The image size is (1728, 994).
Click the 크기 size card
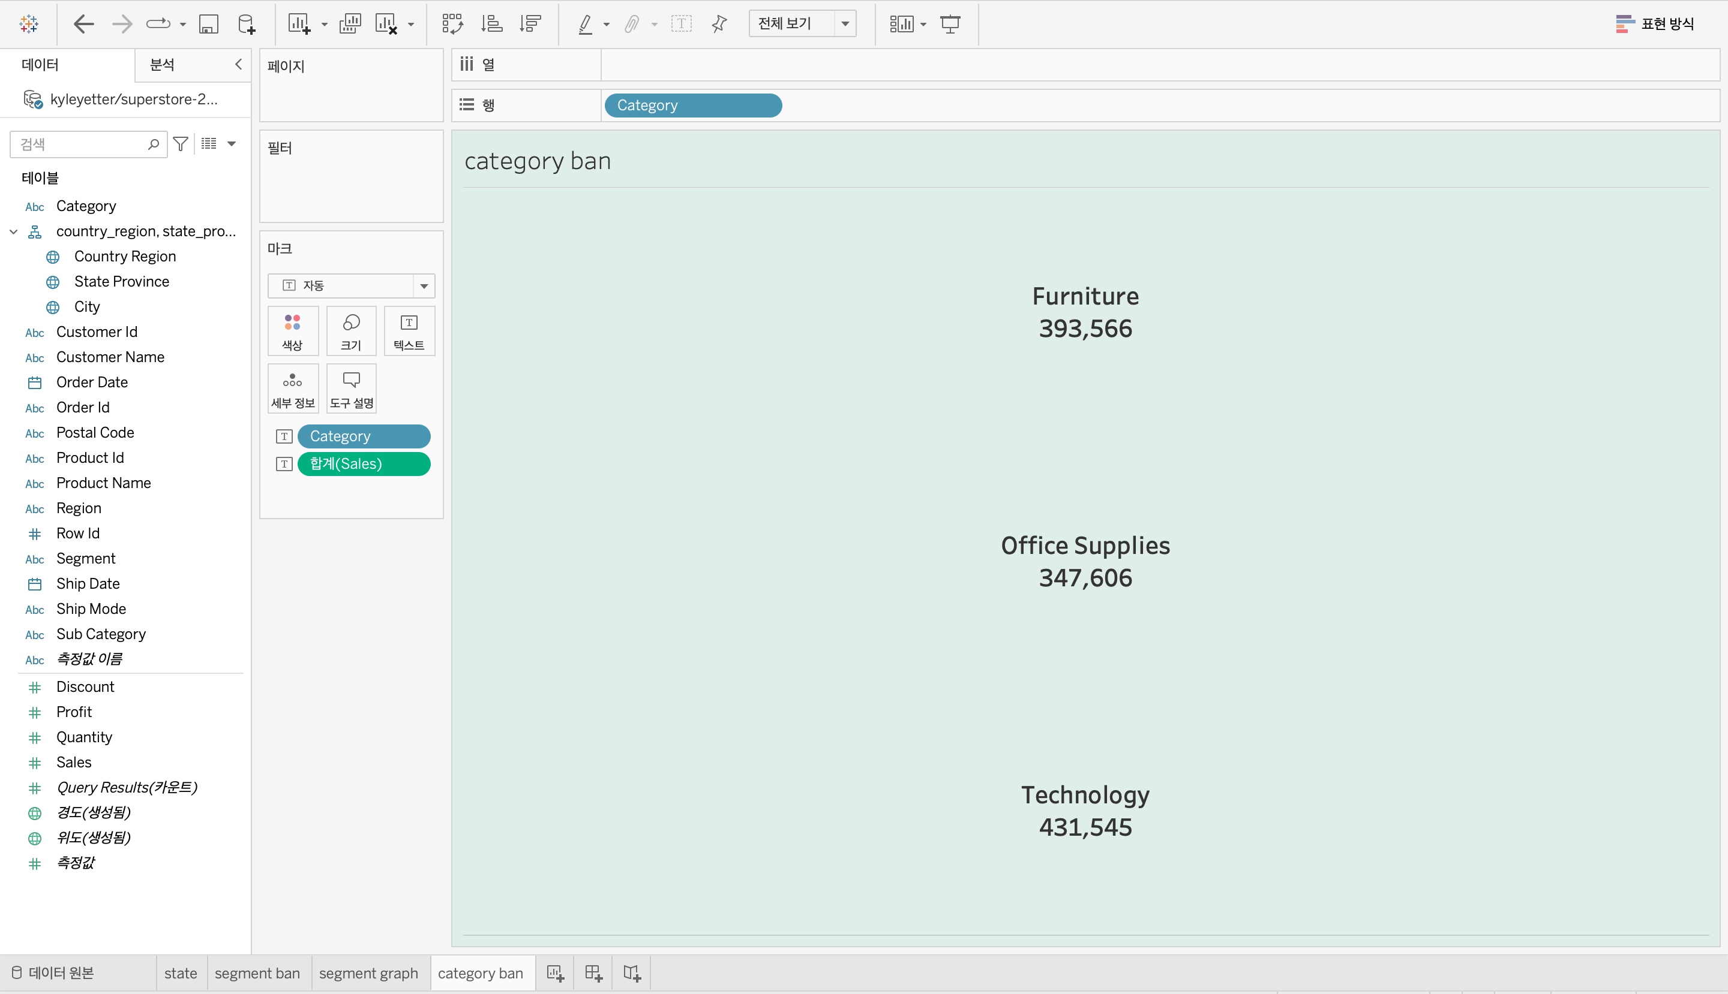click(x=351, y=331)
